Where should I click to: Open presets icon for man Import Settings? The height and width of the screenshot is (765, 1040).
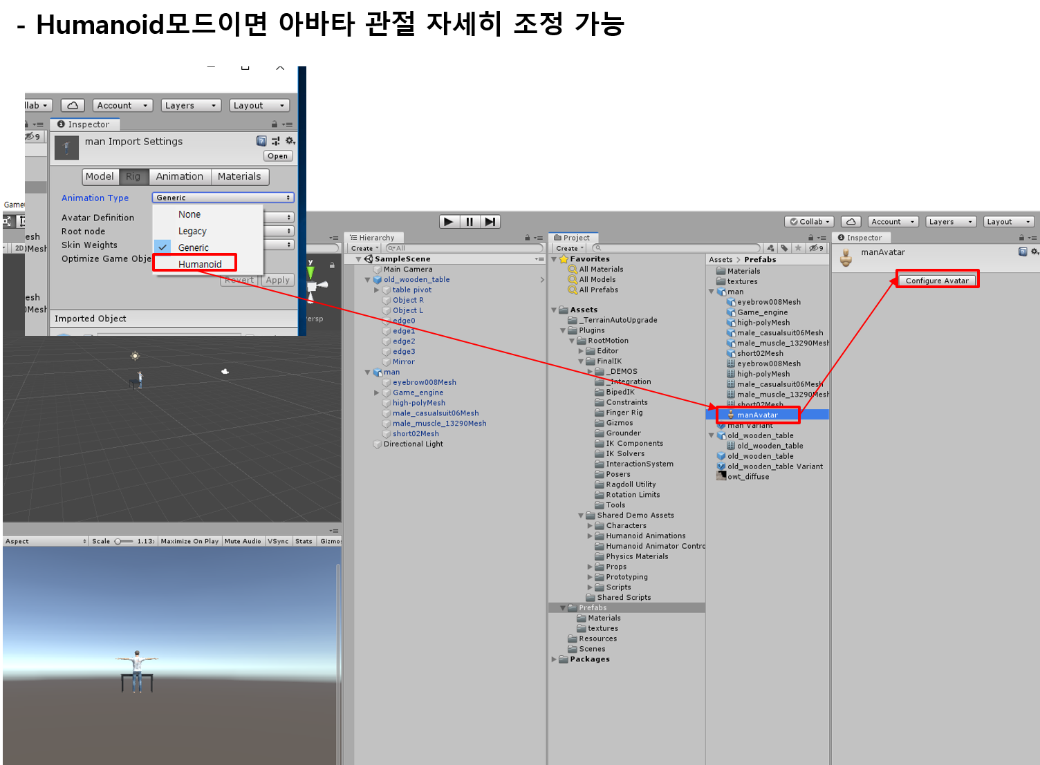(276, 141)
